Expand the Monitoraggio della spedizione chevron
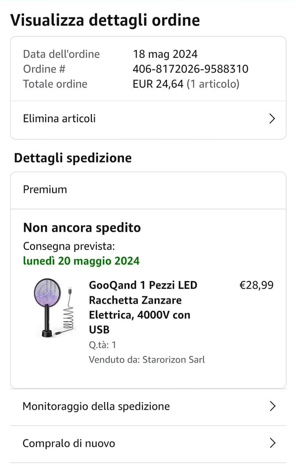296x466 pixels. click(272, 406)
